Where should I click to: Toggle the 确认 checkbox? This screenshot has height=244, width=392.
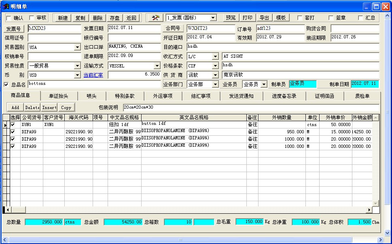[x=9, y=18]
